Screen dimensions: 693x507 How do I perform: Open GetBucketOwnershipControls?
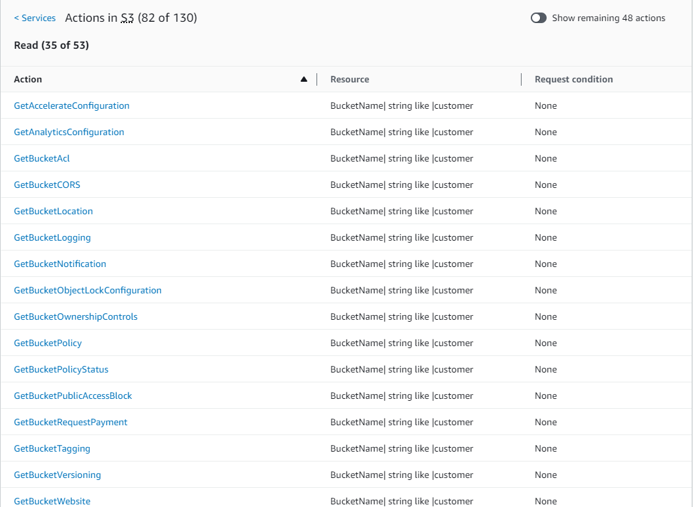point(75,316)
